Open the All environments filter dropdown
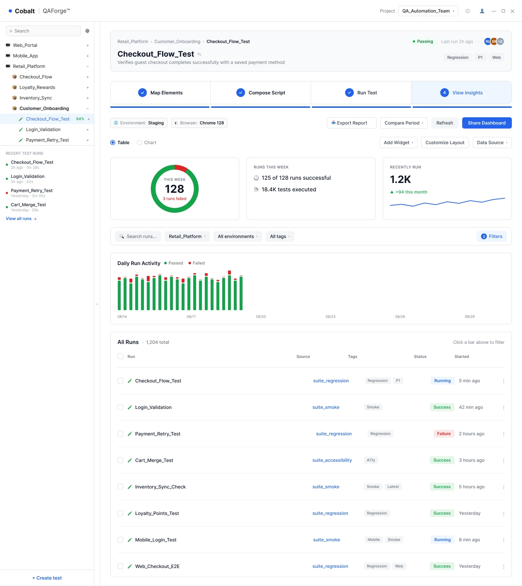This screenshot has height=586, width=522. (x=238, y=236)
